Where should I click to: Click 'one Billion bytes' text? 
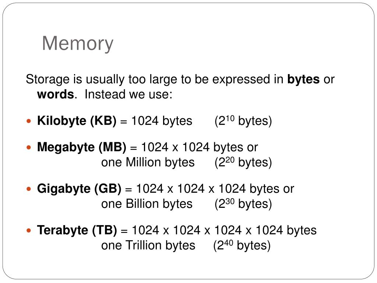coord(147,204)
